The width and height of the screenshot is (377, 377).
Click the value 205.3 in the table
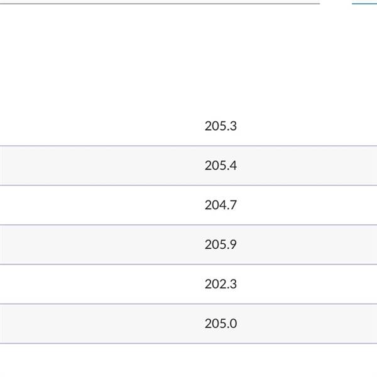[221, 126]
